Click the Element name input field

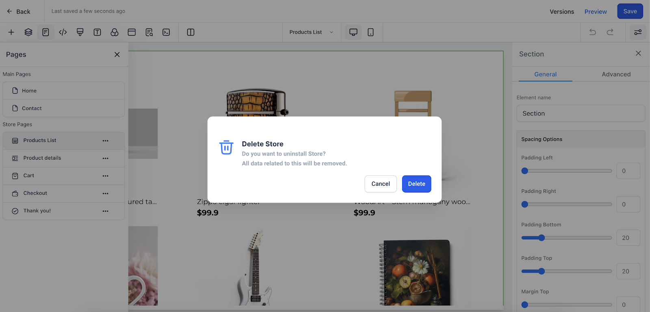(x=581, y=113)
